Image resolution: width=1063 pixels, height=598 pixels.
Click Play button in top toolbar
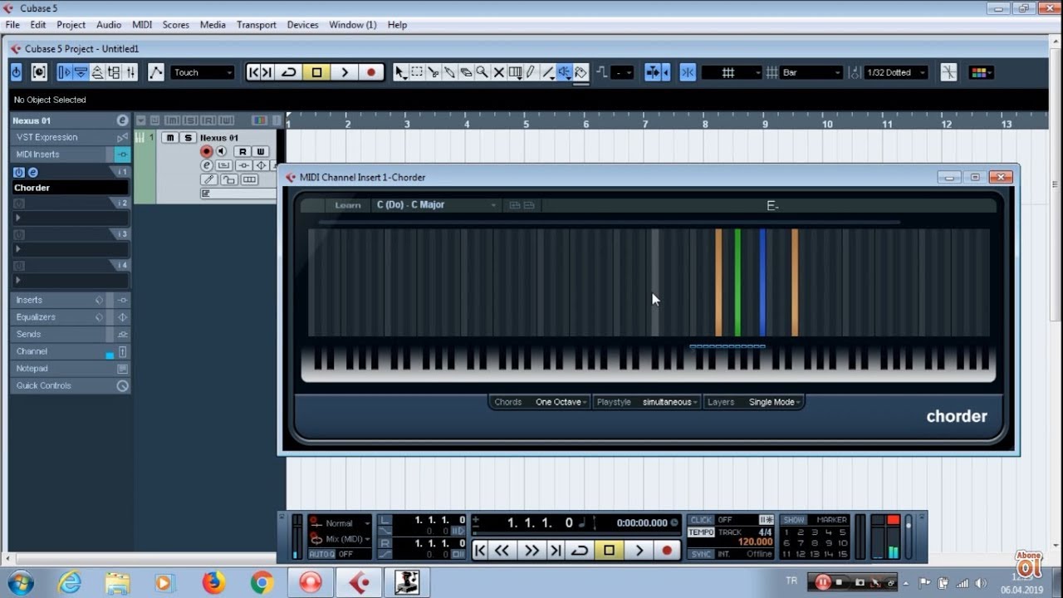(x=345, y=72)
